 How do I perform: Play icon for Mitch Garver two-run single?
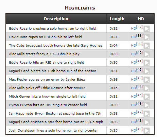click(x=146, y=97)
